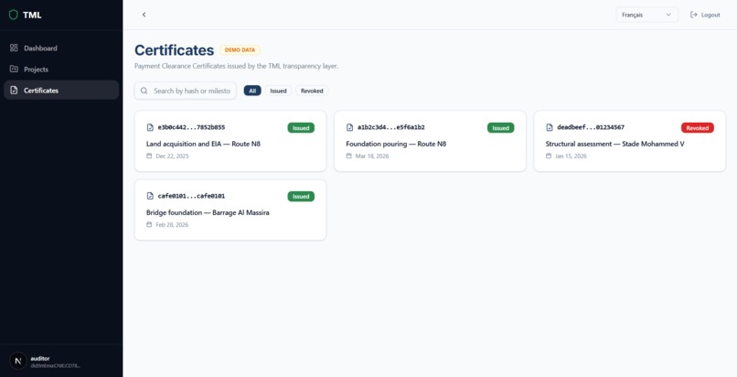The width and height of the screenshot is (737, 377).
Task: Click the Revoked badge on Structural assessment card
Action: (698, 128)
